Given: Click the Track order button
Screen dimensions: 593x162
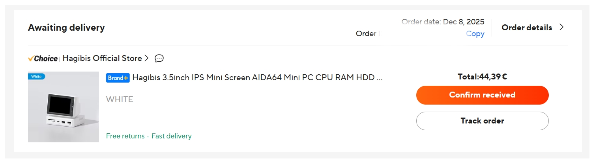Looking at the screenshot, I should [482, 121].
